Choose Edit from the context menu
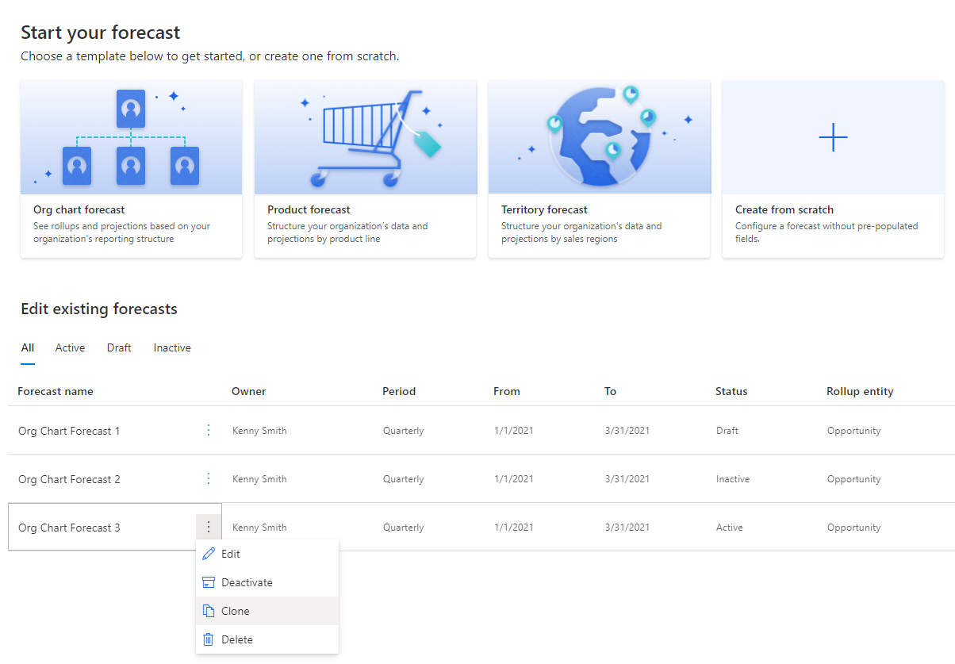The width and height of the screenshot is (955, 664). pos(267,554)
